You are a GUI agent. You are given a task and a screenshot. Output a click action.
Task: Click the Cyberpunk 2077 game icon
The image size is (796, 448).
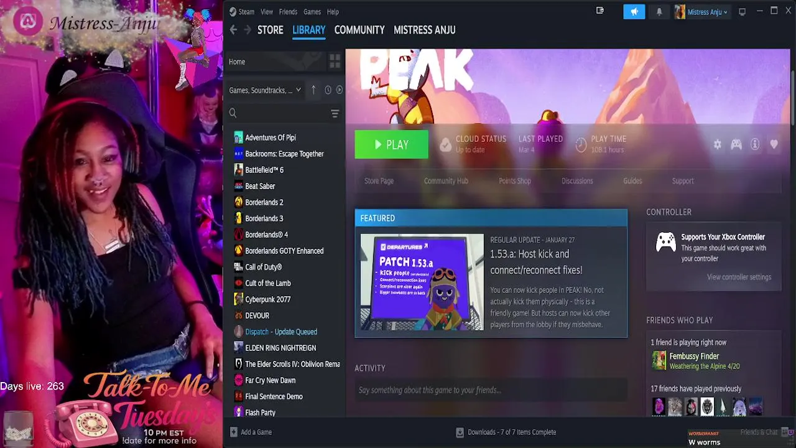pos(238,299)
